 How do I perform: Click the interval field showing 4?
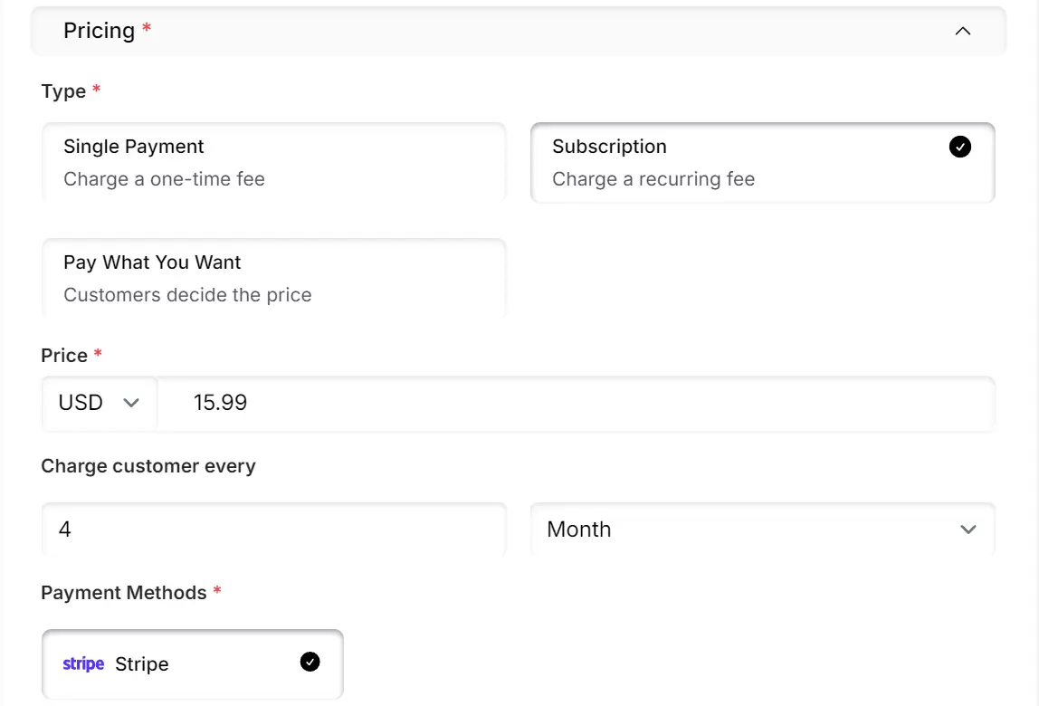tap(273, 529)
